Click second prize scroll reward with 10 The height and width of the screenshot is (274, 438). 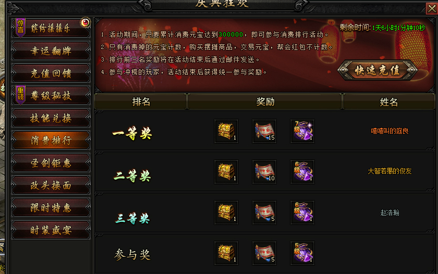(x=264, y=172)
